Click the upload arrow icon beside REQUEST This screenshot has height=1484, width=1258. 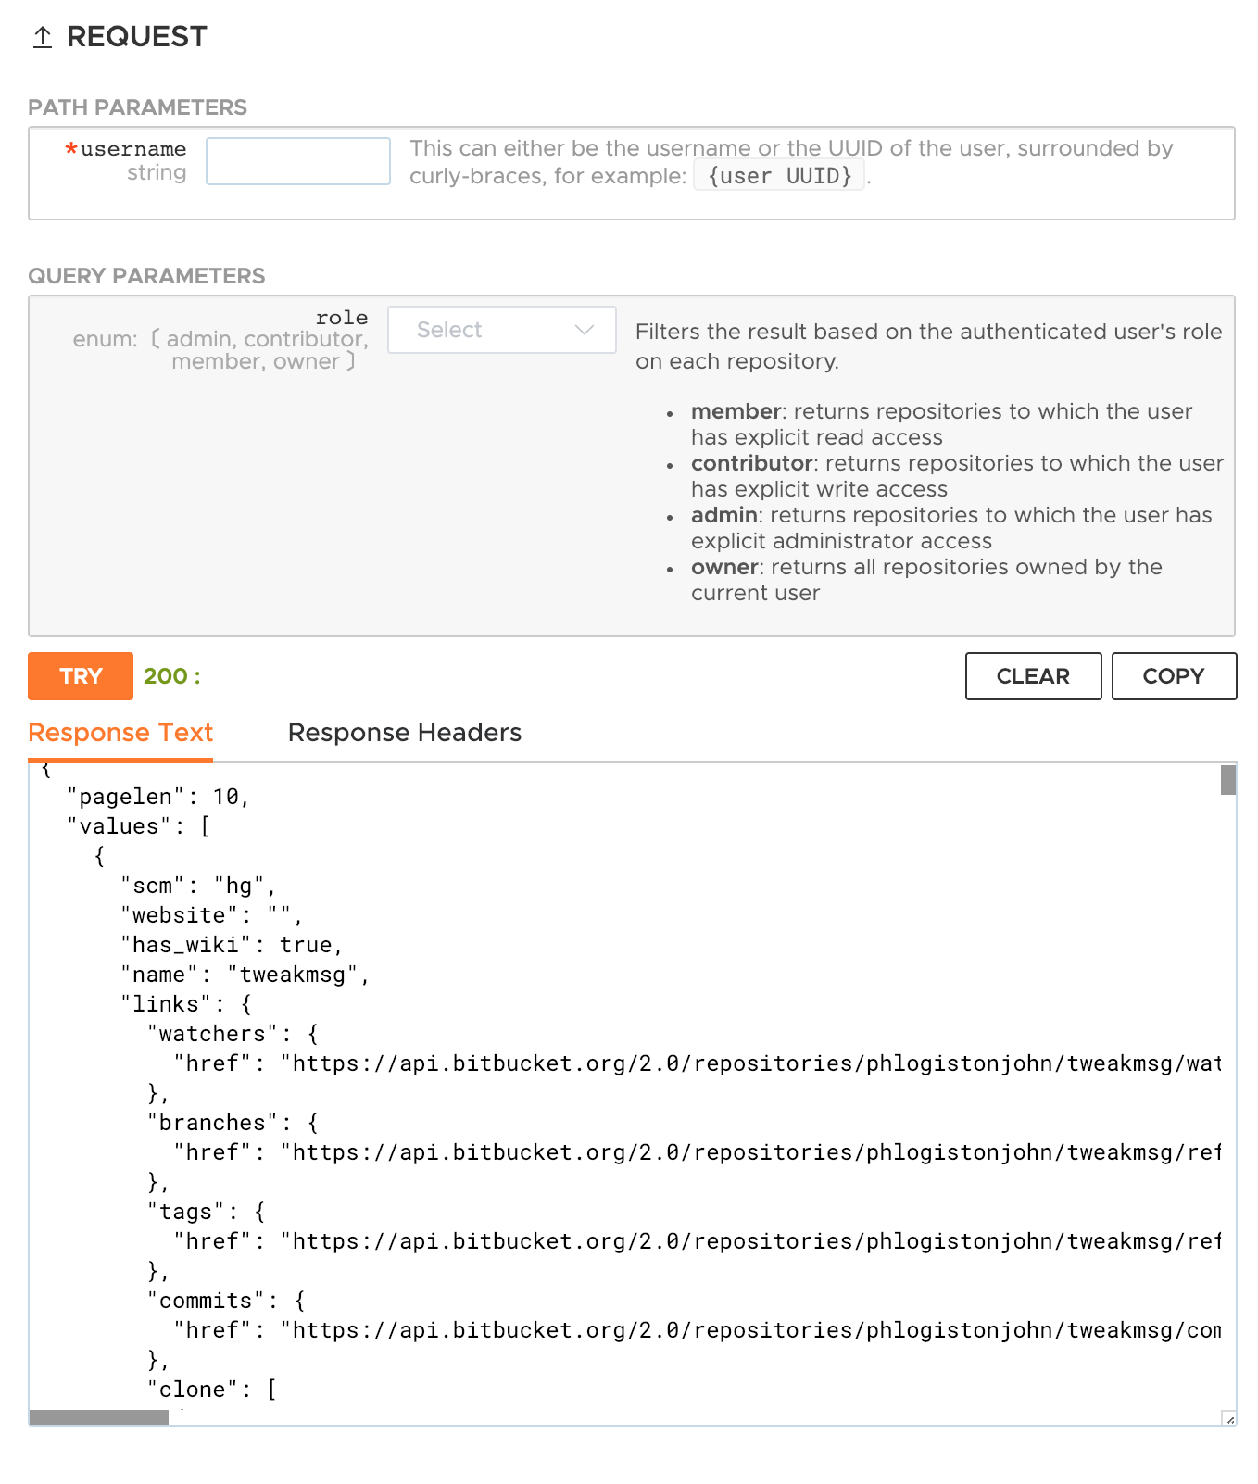(x=43, y=37)
